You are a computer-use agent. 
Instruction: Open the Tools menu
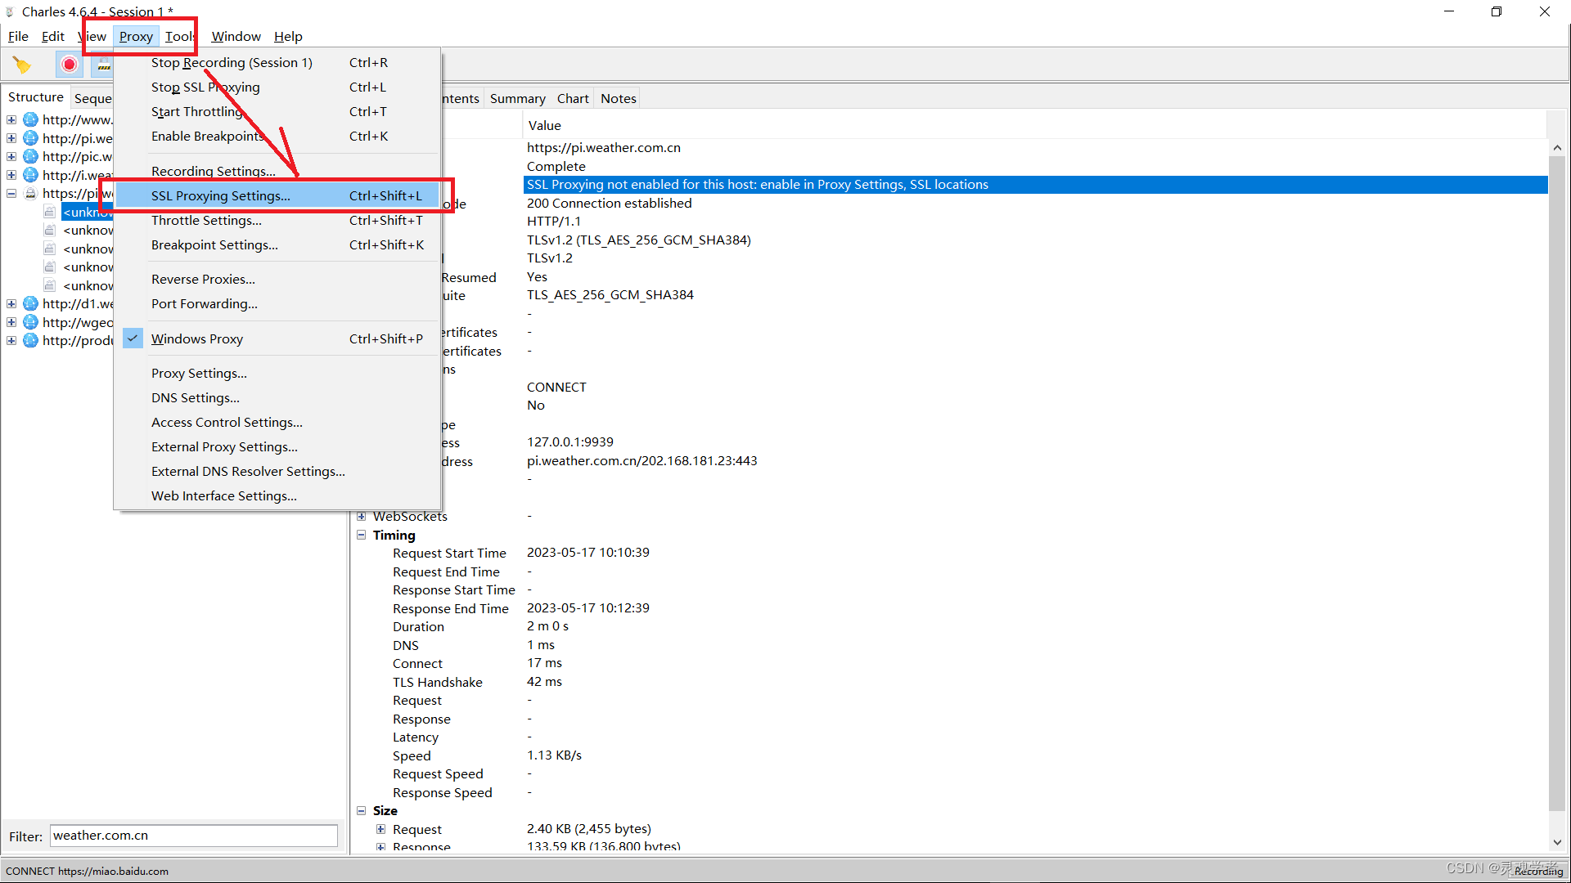click(x=179, y=37)
